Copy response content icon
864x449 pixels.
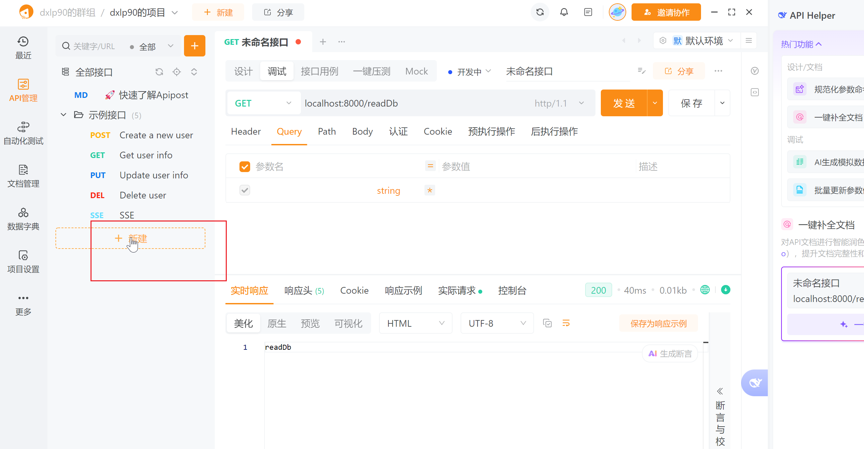pyautogui.click(x=547, y=323)
